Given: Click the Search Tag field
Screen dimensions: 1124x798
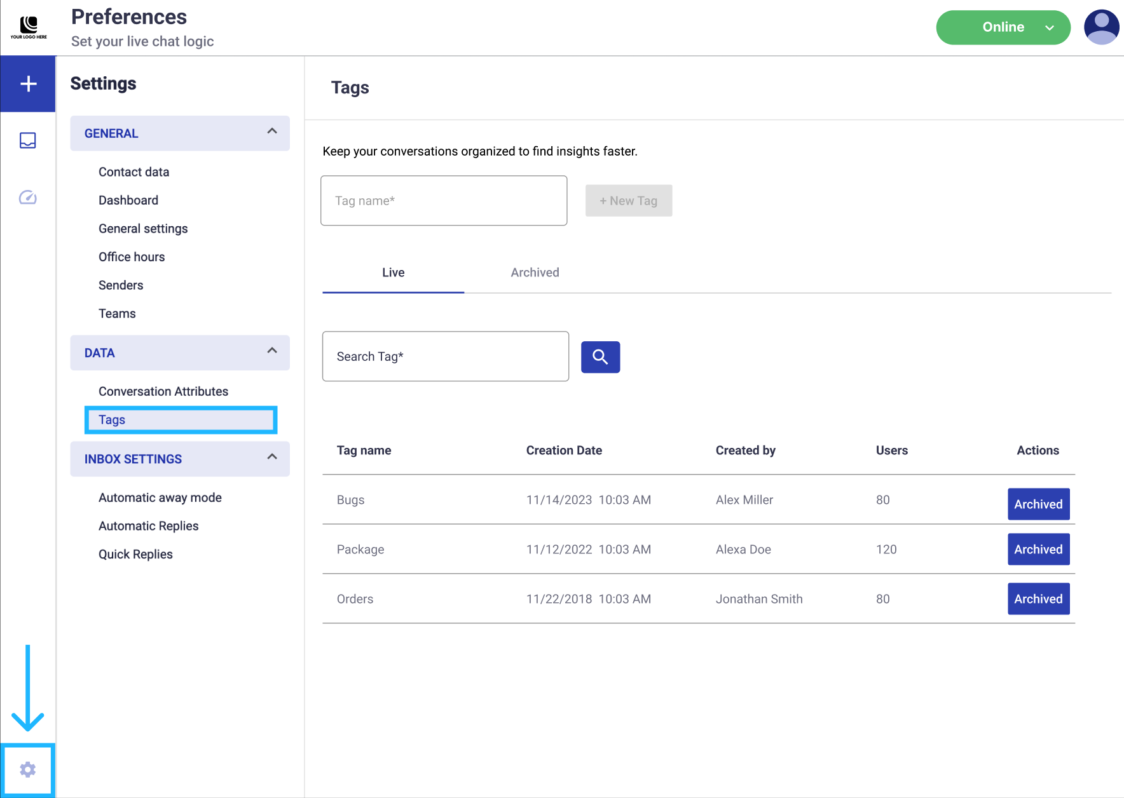Looking at the screenshot, I should point(445,356).
